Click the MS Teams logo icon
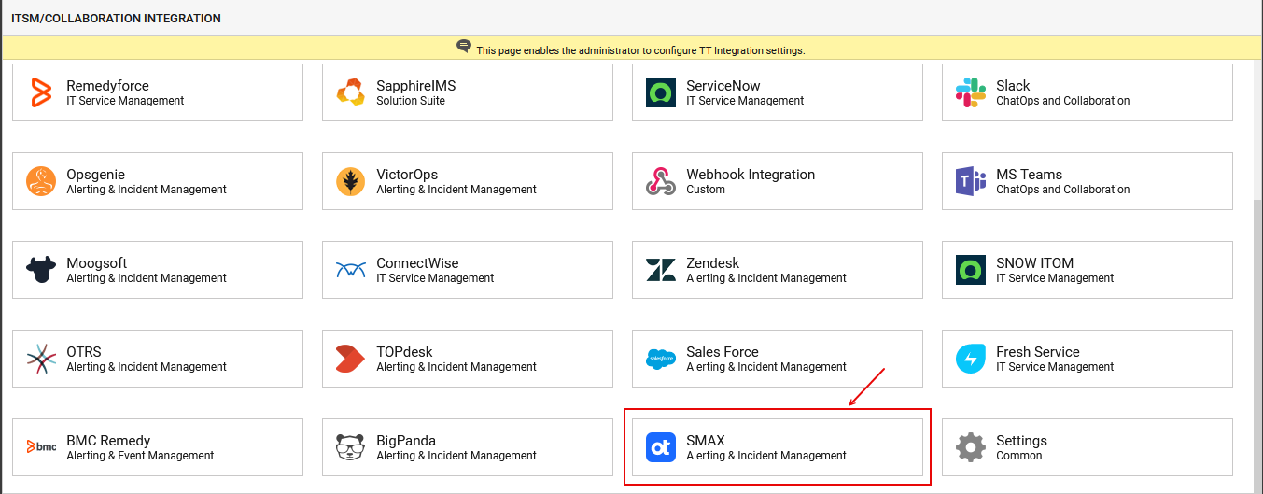The height and width of the screenshot is (494, 1263). [971, 181]
